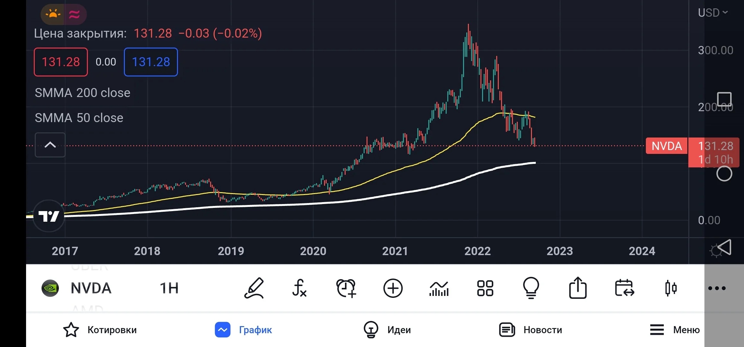Open the date range calendar icon
The image size is (744, 347).
click(624, 288)
